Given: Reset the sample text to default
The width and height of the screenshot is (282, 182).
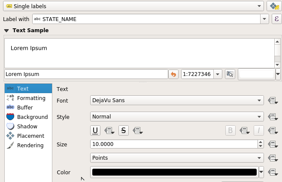Looking at the screenshot, I should pos(174,74).
